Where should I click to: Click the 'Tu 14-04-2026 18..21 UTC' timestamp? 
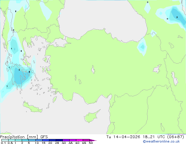coord(136,137)
